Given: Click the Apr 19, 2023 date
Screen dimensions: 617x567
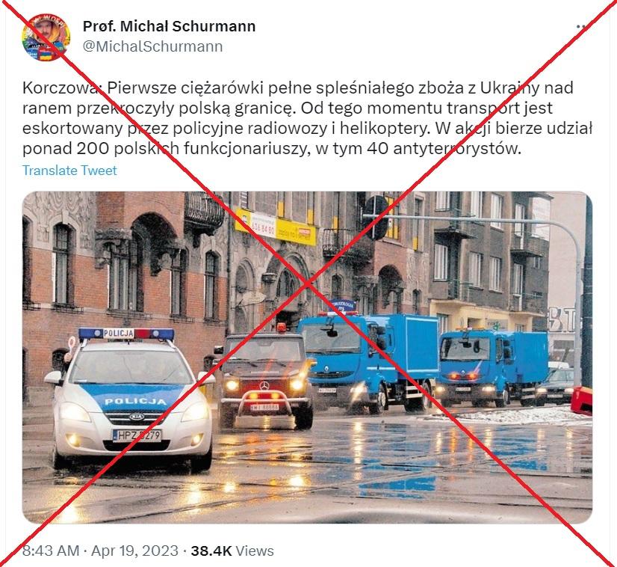Looking at the screenshot, I should coord(134,551).
